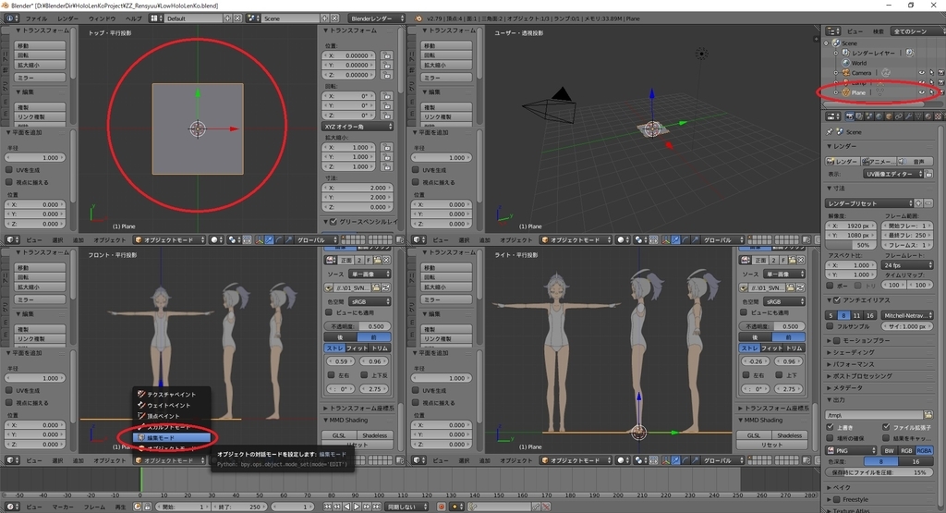The width and height of the screenshot is (946, 513).
Task: Open the World tab in properties
Action: (879, 116)
